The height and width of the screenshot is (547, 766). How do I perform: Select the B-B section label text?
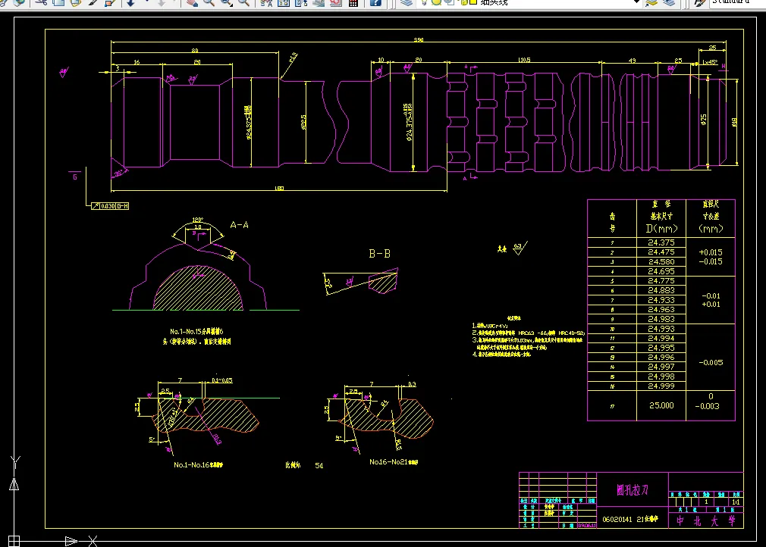click(x=379, y=254)
